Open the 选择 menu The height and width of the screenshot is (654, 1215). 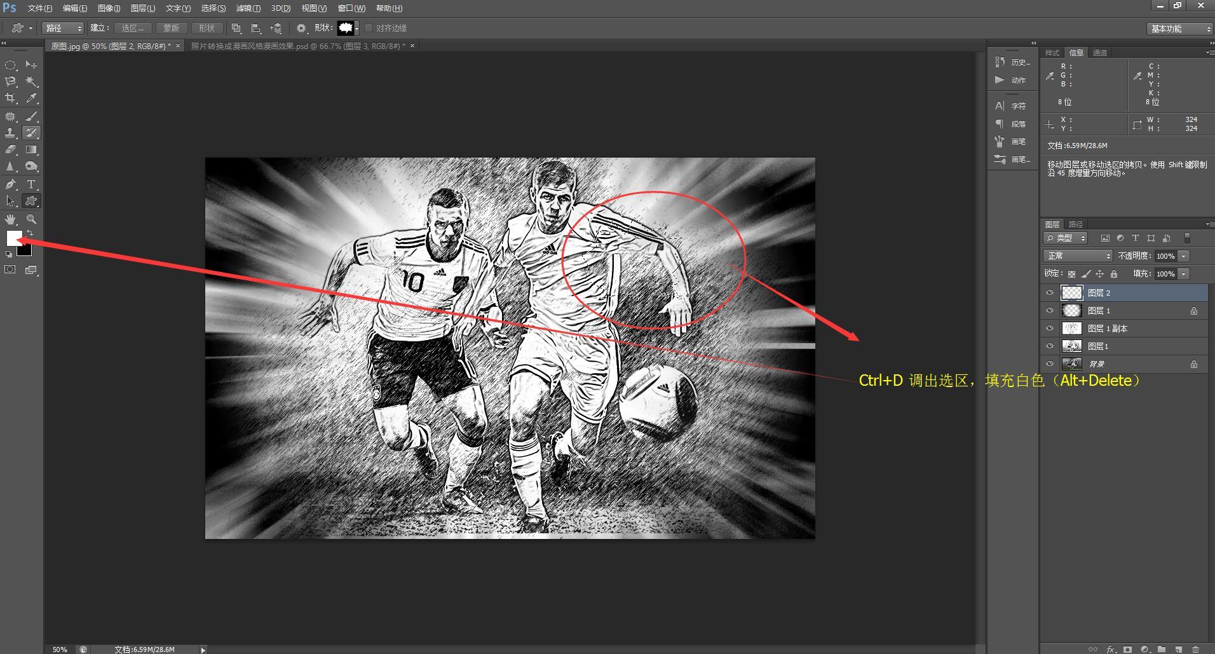tap(213, 8)
